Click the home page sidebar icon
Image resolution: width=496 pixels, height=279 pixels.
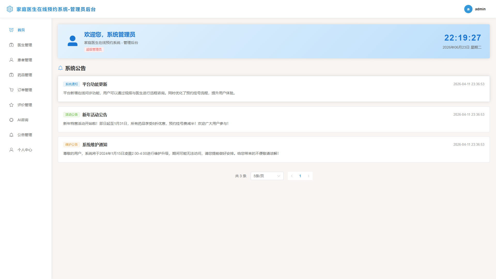tap(11, 30)
